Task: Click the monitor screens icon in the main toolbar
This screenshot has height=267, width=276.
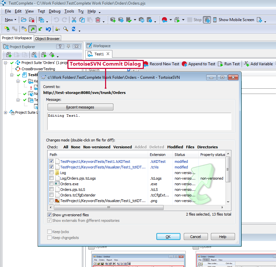Action: pyautogui.click(x=141, y=20)
